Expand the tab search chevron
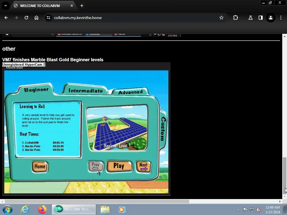The width and height of the screenshot is (287, 215). click(x=6, y=6)
